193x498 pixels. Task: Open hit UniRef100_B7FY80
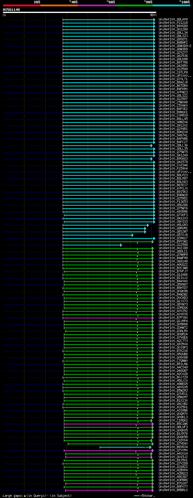tap(173, 318)
